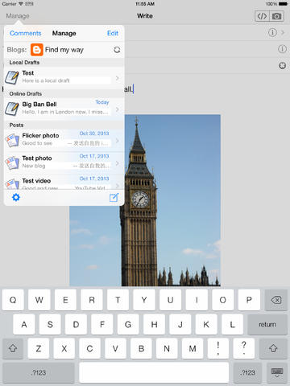Open settings gear in Manage panel
Viewport: 290px width, 386px height.
16,198
